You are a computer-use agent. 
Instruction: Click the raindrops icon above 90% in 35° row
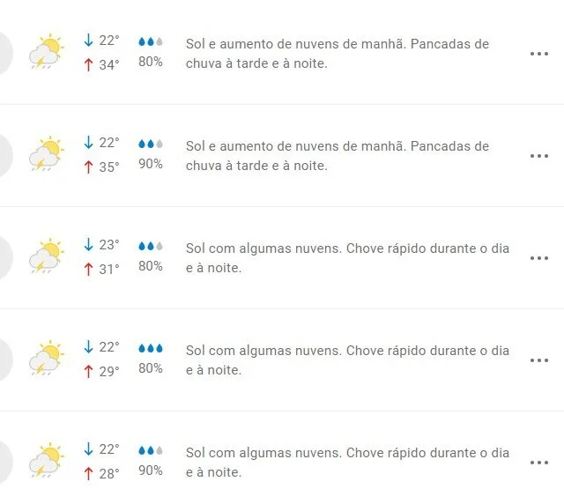point(151,144)
